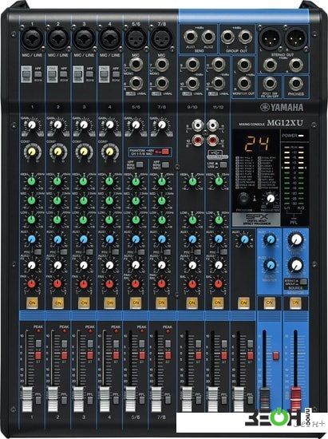The image size is (328, 439).
Task: Click the 'MG12XU' model name text
Action: (x=285, y=123)
